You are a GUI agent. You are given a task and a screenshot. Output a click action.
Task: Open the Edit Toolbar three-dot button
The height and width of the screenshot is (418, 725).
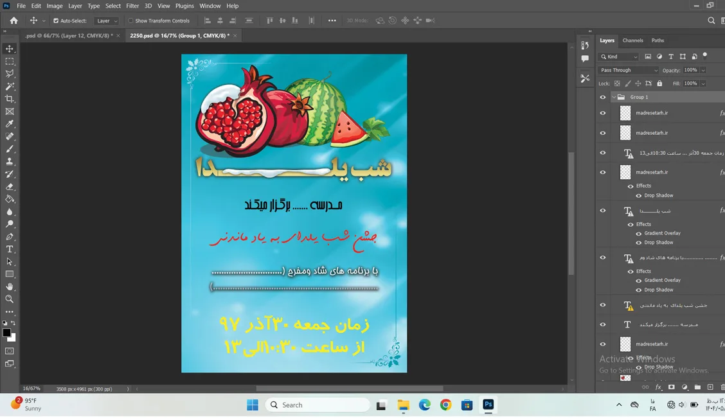click(9, 312)
